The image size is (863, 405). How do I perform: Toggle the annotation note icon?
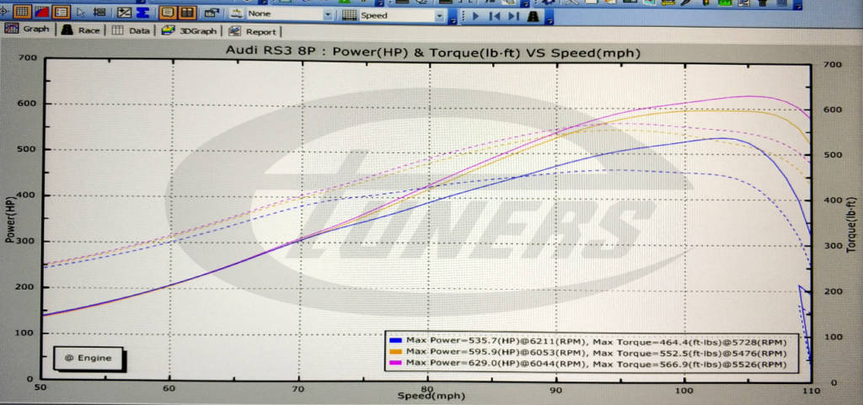168,12
